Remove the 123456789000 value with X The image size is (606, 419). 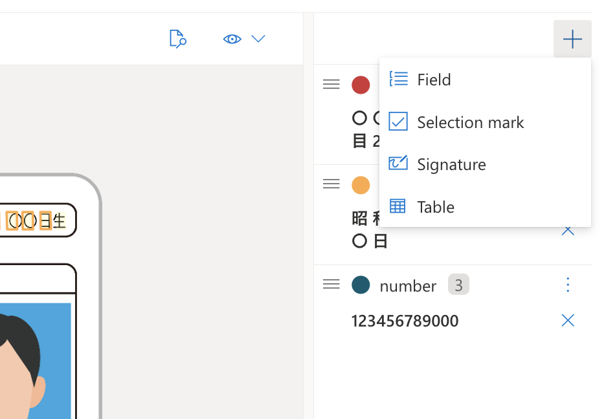coord(568,320)
